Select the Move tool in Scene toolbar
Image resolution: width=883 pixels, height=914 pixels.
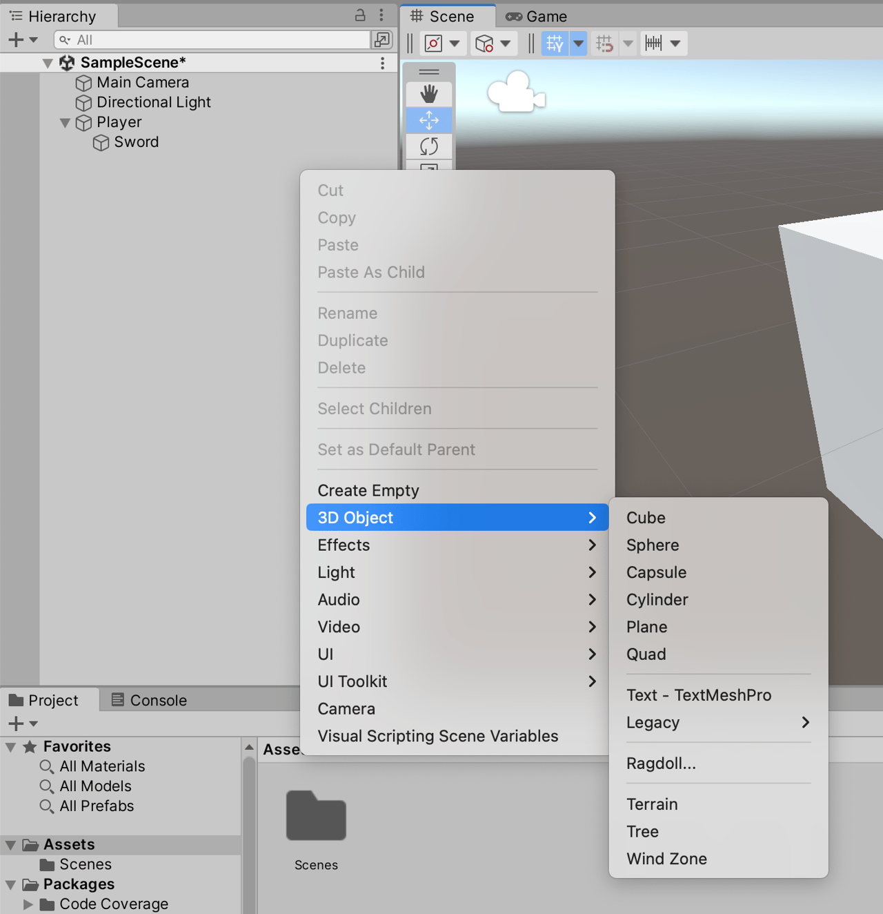(428, 120)
